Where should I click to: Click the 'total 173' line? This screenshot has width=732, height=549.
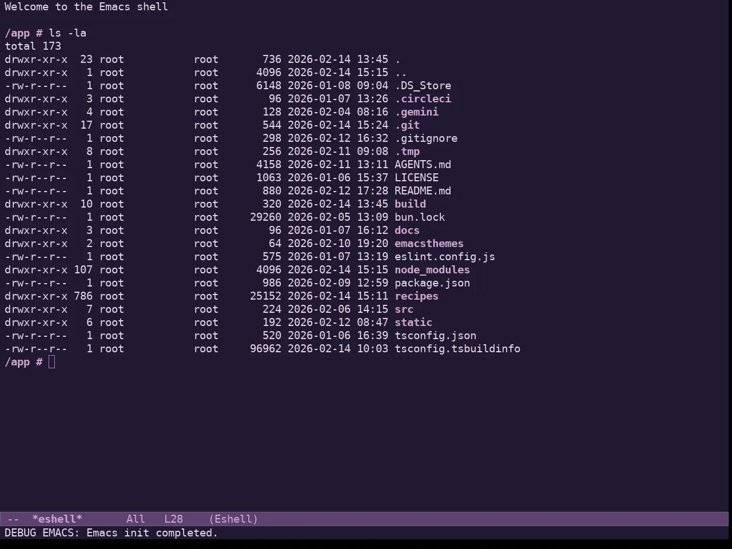pyautogui.click(x=33, y=46)
